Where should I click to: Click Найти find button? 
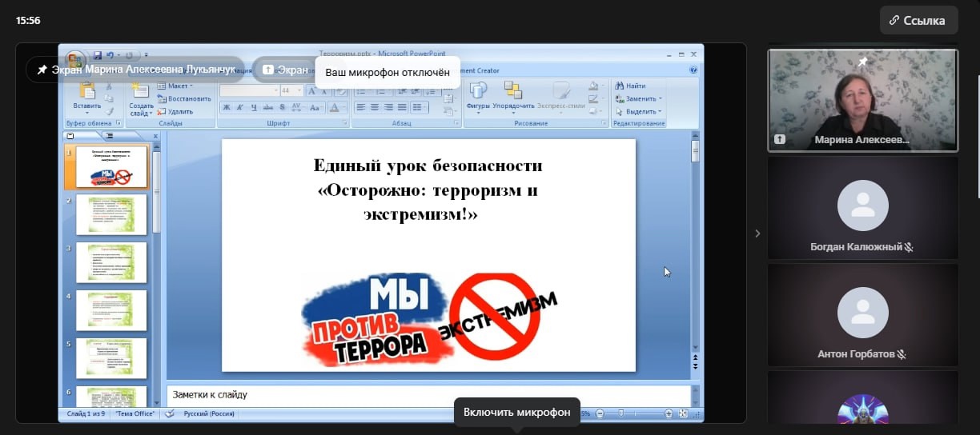[x=630, y=86]
